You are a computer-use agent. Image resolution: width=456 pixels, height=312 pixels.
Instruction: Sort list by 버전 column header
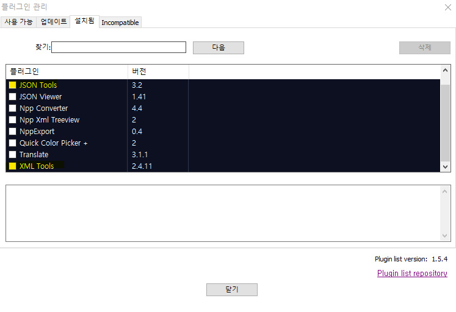157,72
